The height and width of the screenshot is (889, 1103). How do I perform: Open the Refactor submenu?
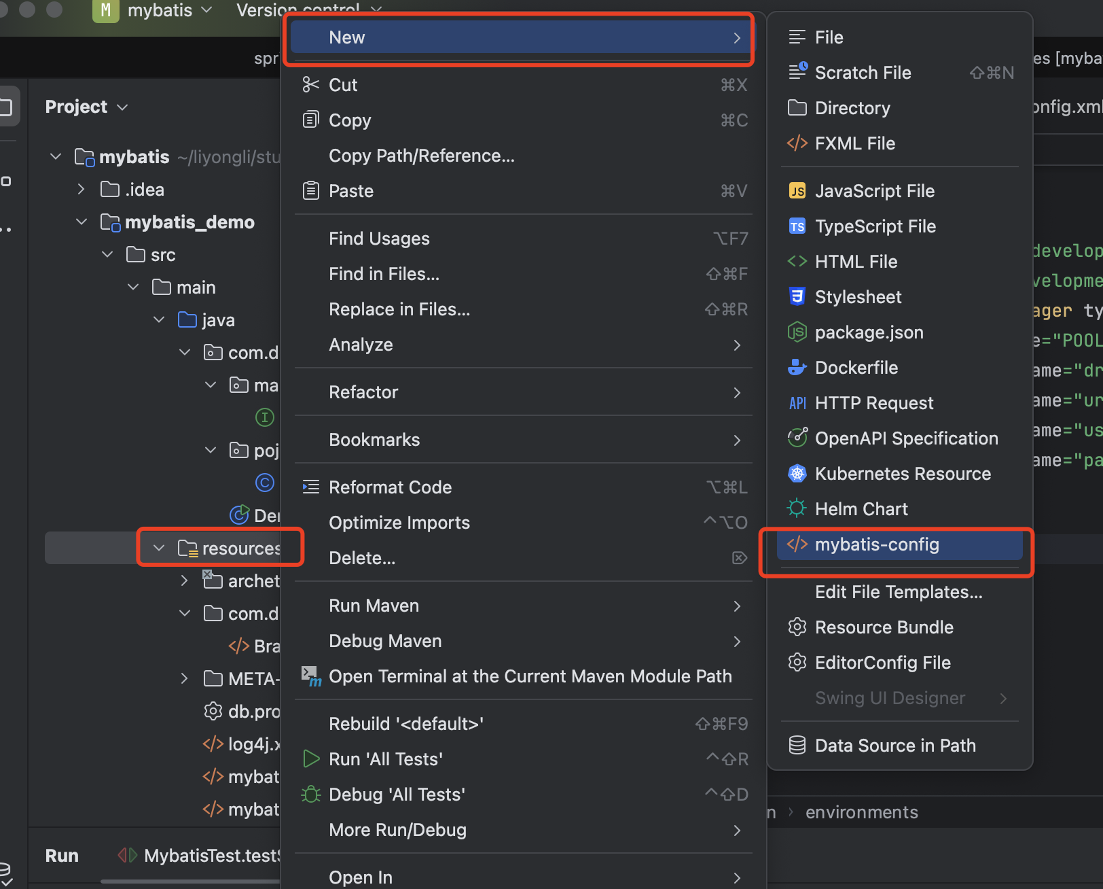pyautogui.click(x=523, y=392)
